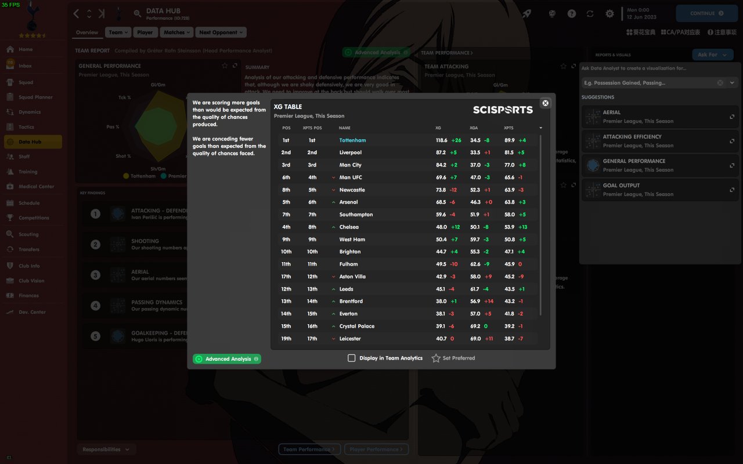Screen dimensions: 743x464
Task: Open the Competitions trophy icon
Action: click(10, 218)
